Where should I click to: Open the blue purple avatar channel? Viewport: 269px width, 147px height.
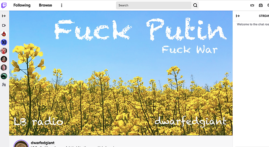(4, 42)
